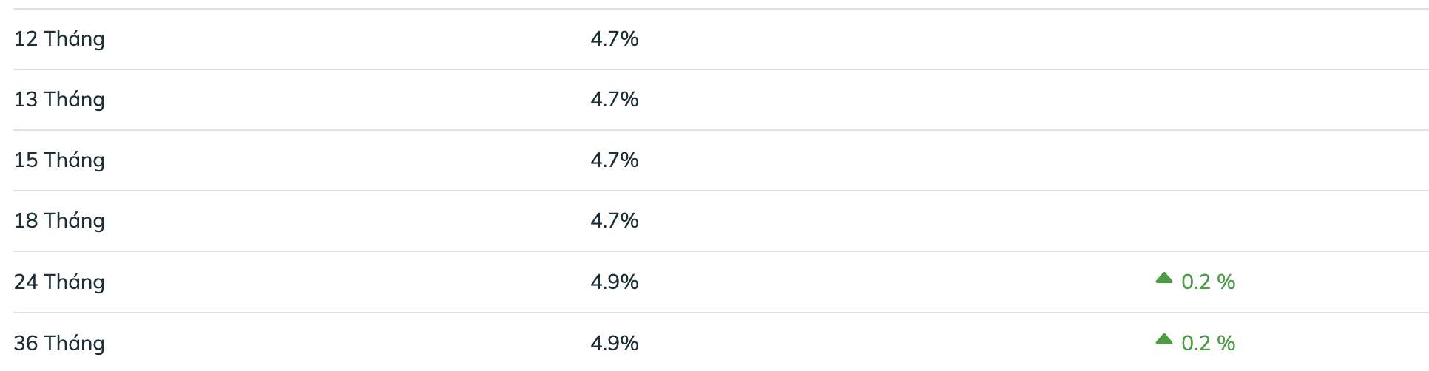Select the 36 Tháng term label
The height and width of the screenshot is (371, 1429).
point(59,343)
